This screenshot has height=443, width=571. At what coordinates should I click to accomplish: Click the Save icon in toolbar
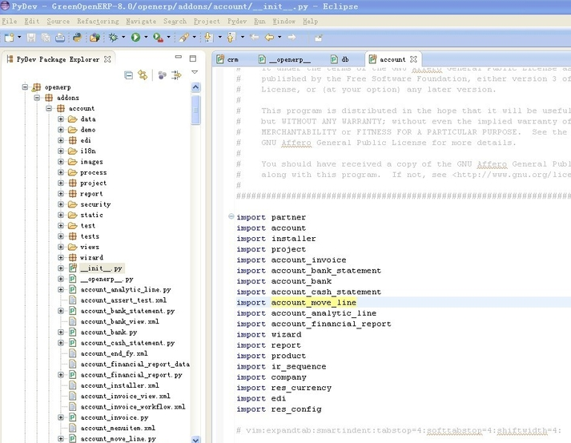[31, 37]
